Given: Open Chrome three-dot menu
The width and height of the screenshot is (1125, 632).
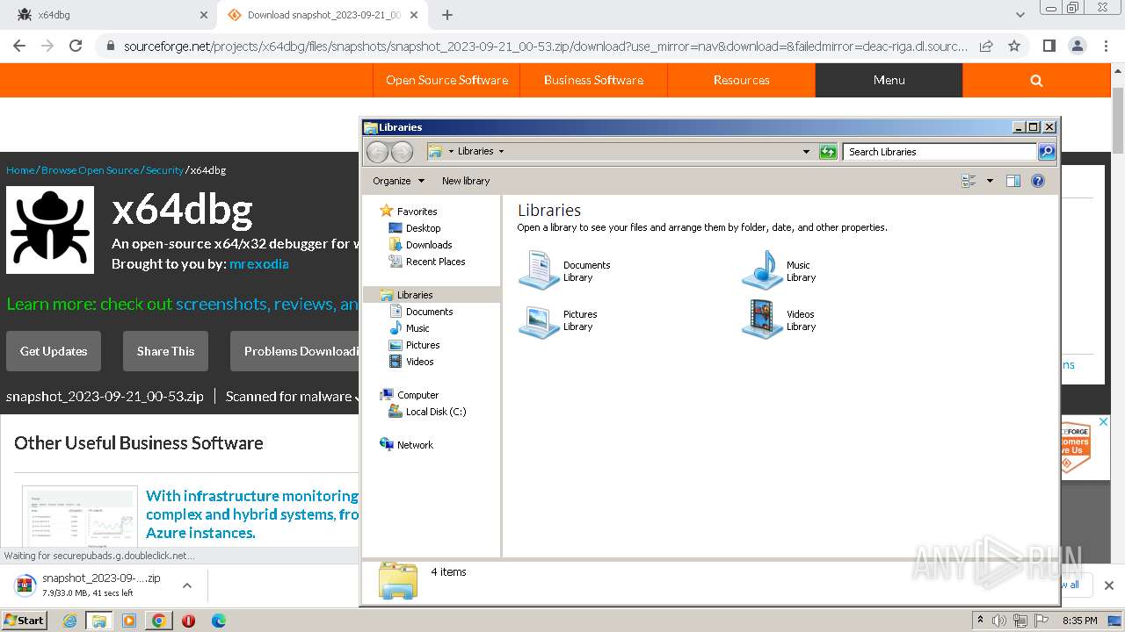Looking at the screenshot, I should [x=1104, y=46].
